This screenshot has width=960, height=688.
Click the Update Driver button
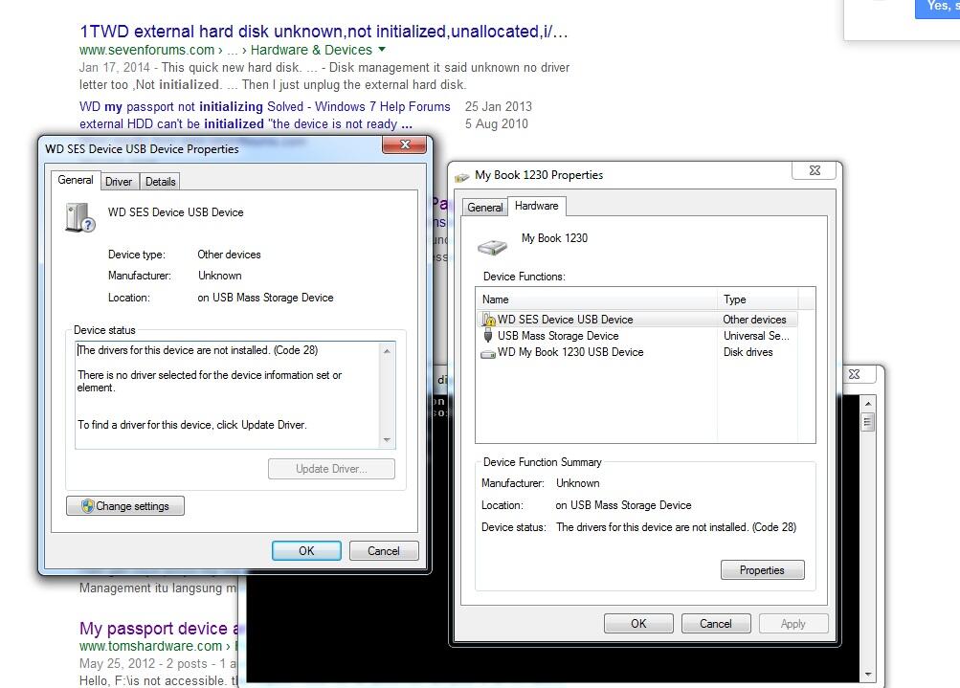click(331, 469)
